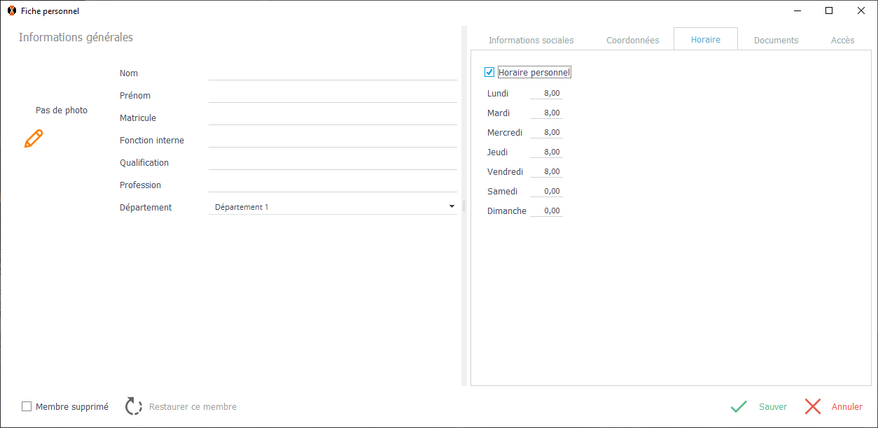Screen dimensions: 878x428
Task: Click the Nom input field
Action: [x=333, y=73]
